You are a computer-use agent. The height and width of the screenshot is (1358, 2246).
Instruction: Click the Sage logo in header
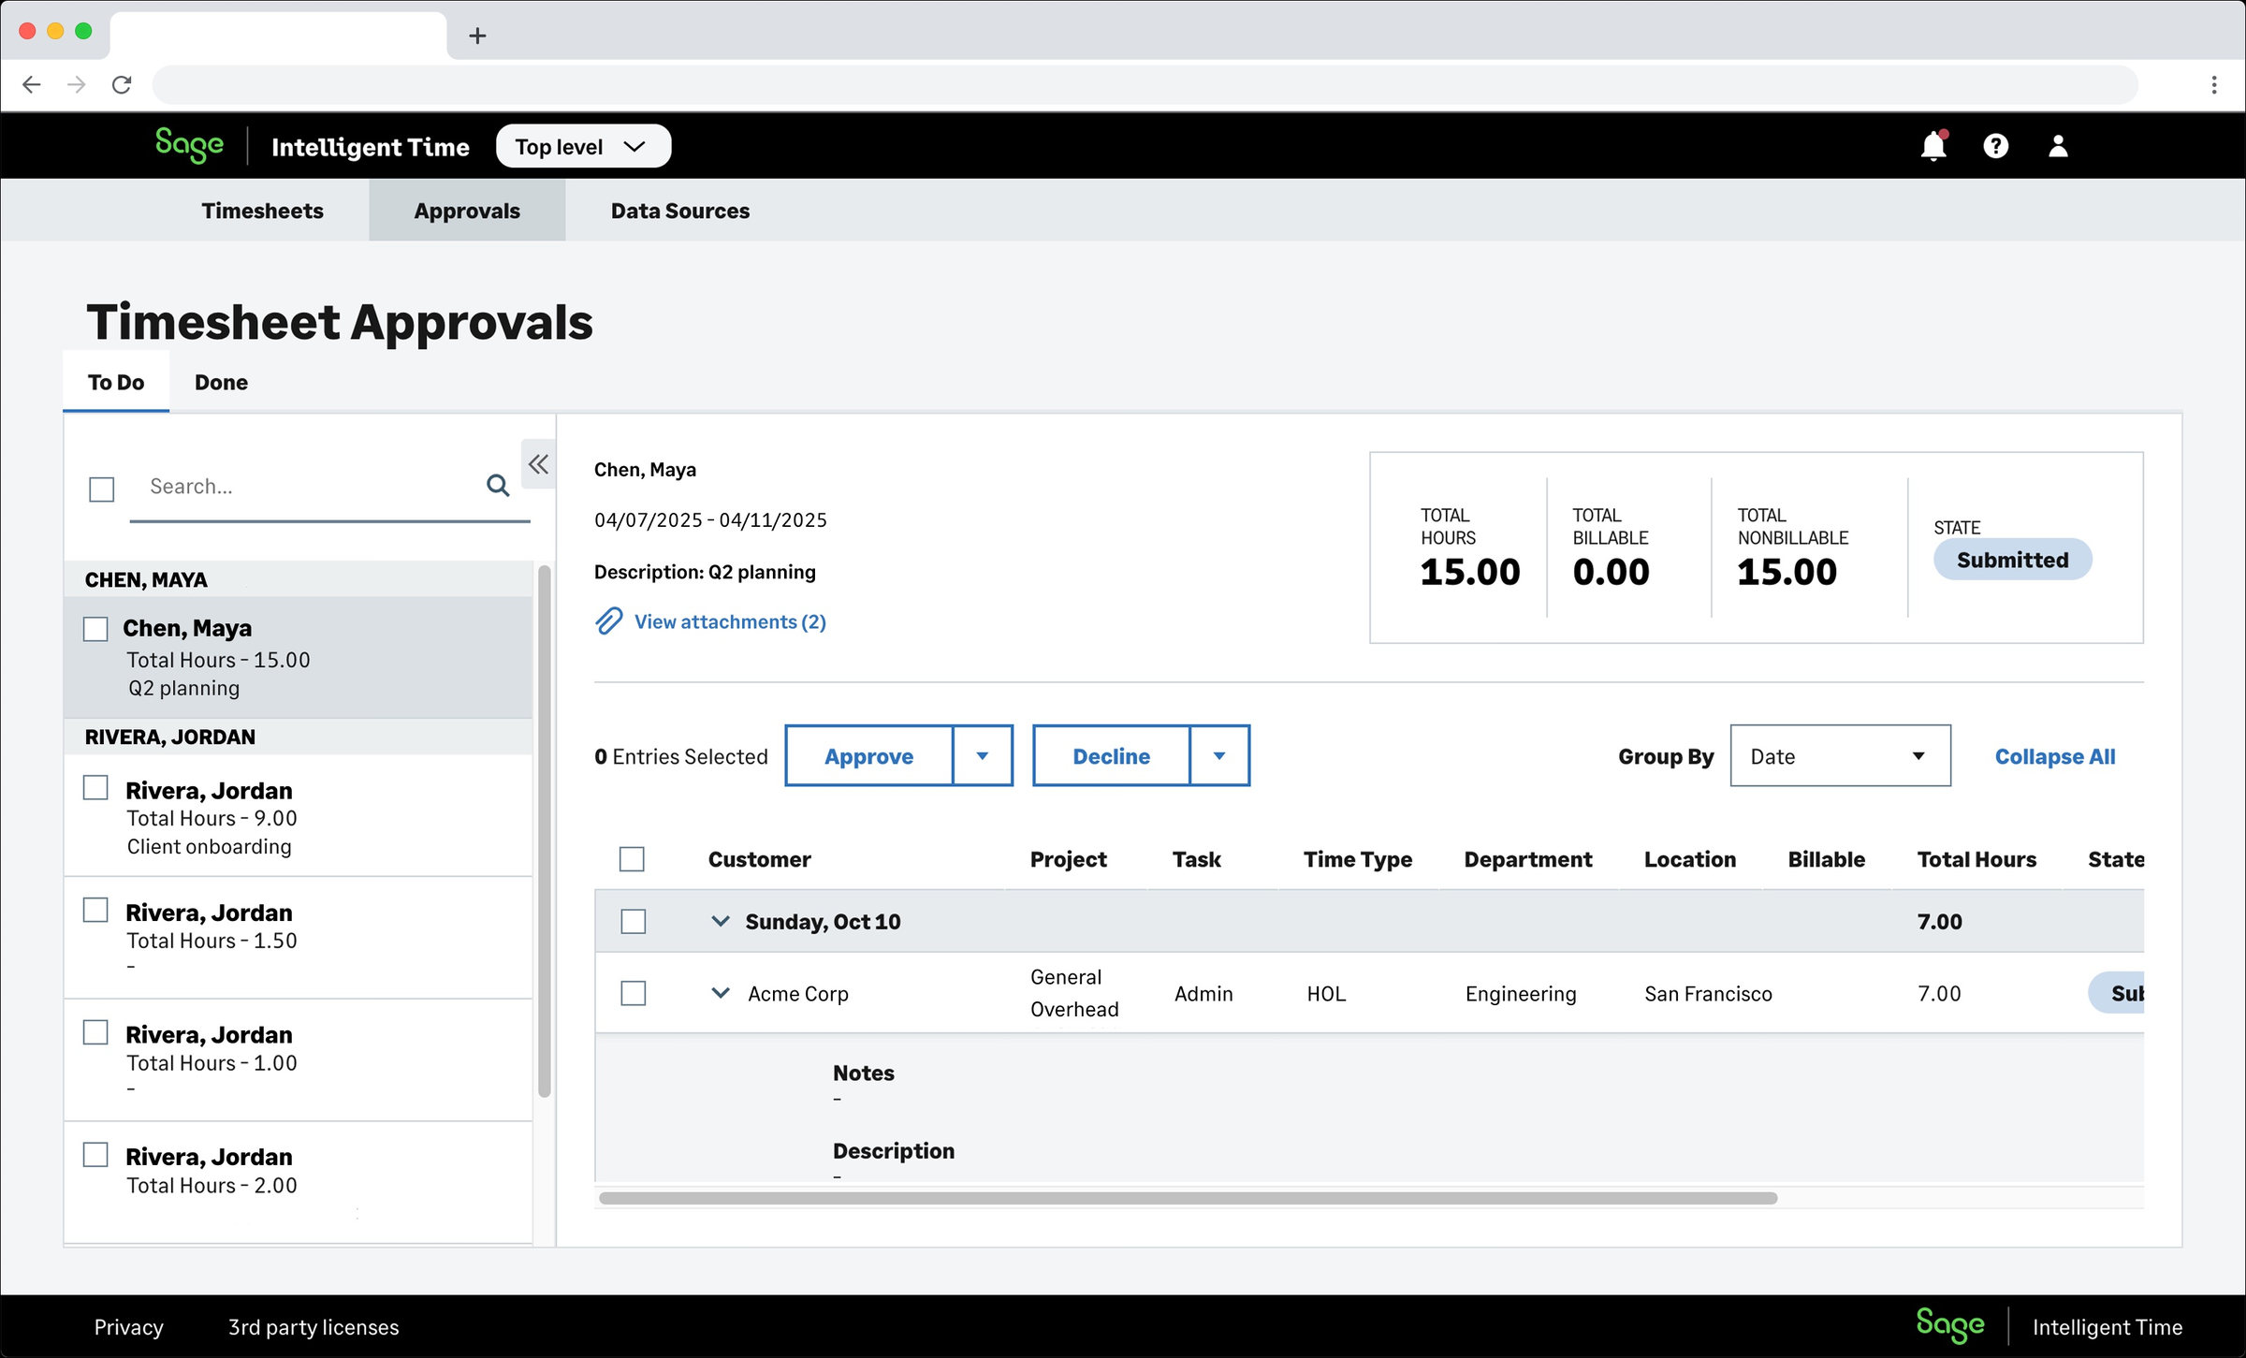click(x=189, y=145)
